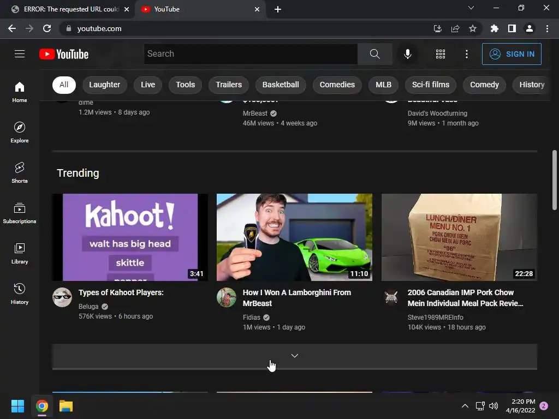This screenshot has height=419, width=559.
Task: Select the Live filter chip
Action: 147,85
